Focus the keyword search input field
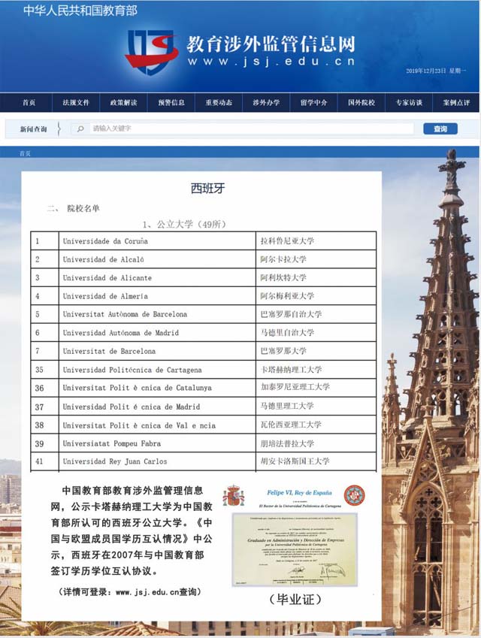This screenshot has height=638, width=481. [x=252, y=129]
